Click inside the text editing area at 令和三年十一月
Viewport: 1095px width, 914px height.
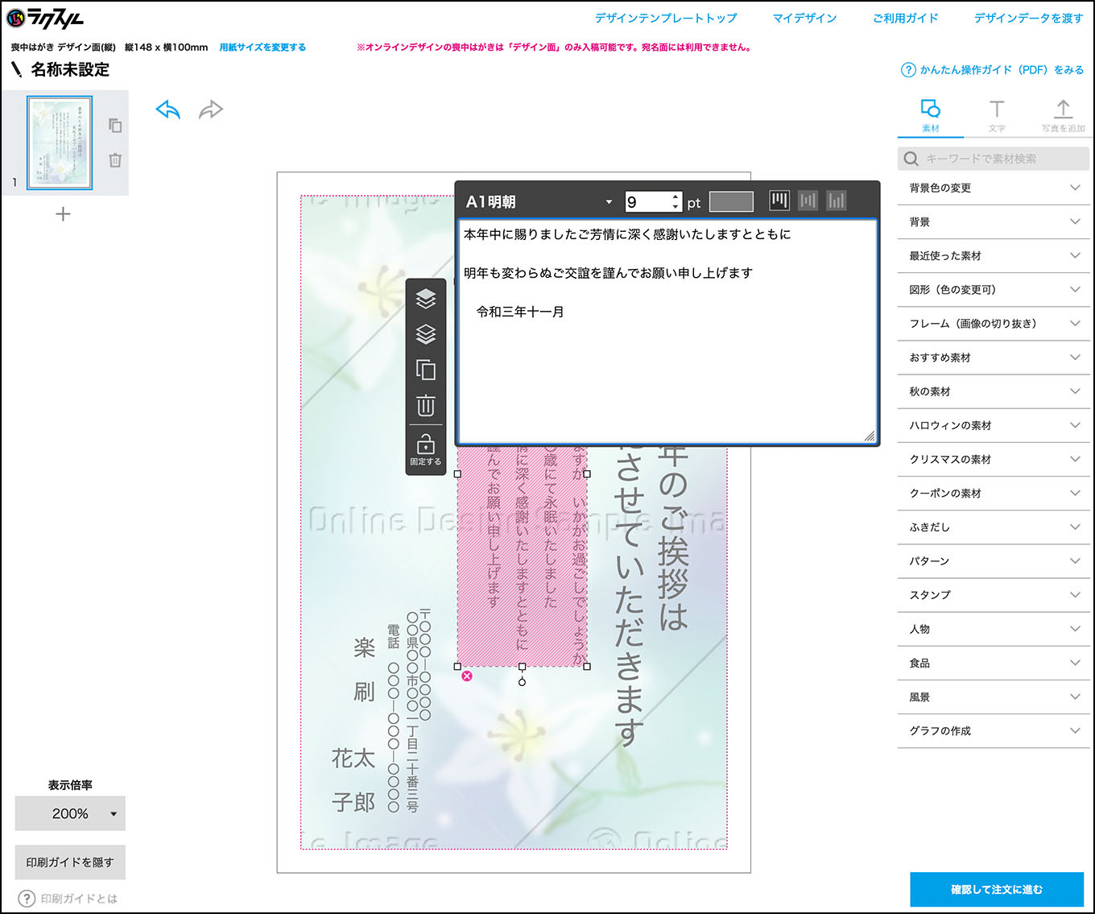click(x=520, y=312)
